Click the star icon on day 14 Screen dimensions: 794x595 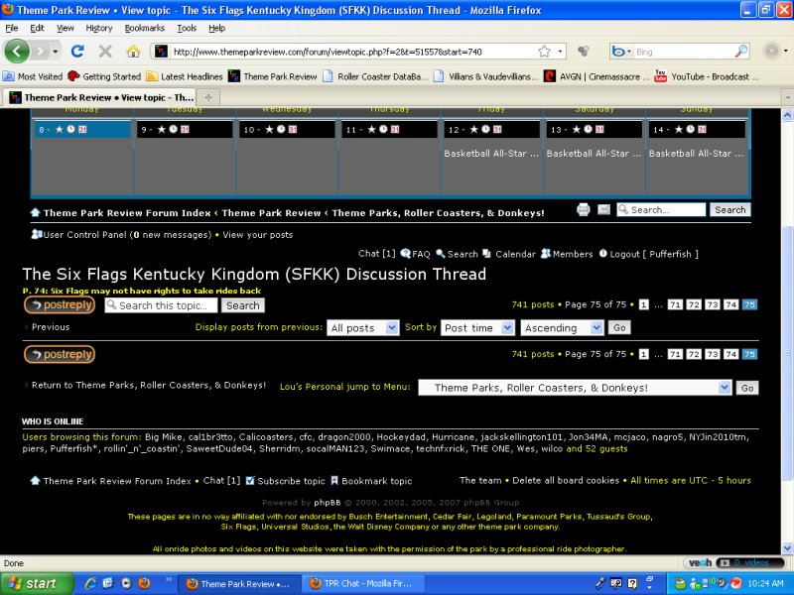679,130
